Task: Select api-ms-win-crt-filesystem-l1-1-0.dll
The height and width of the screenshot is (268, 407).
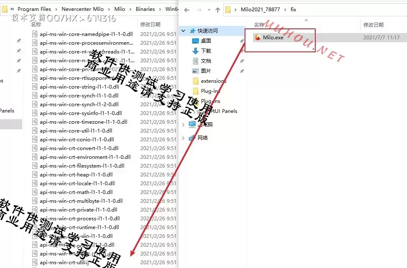Action: tap(82, 166)
